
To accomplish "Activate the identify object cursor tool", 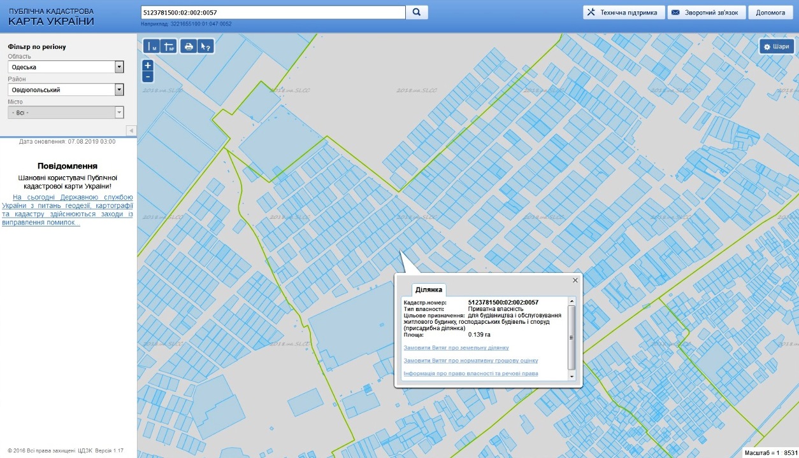I will pyautogui.click(x=205, y=46).
